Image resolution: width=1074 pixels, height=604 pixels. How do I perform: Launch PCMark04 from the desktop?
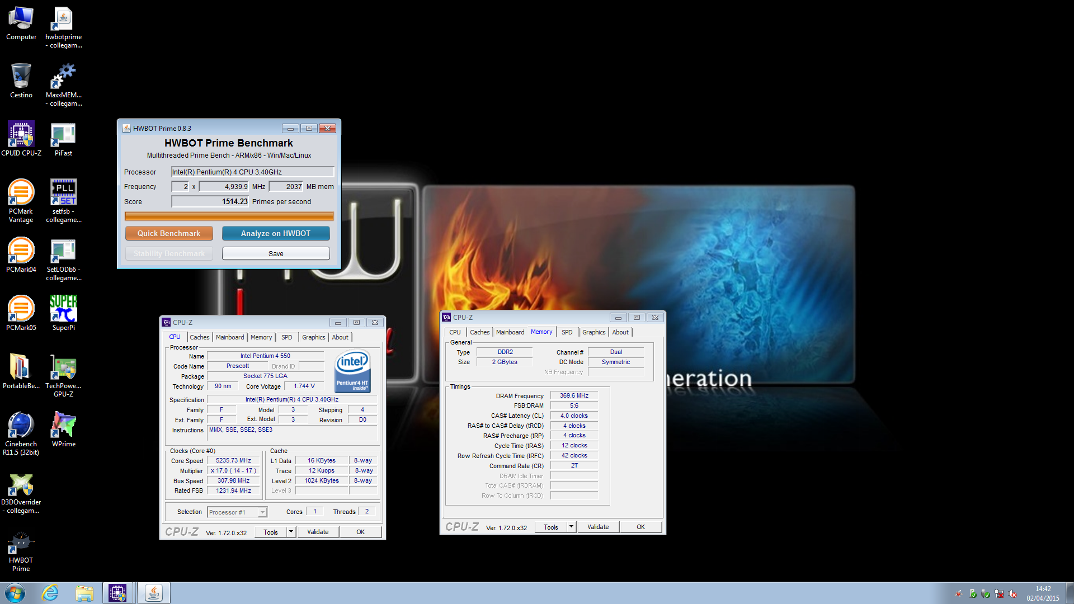pos(21,256)
